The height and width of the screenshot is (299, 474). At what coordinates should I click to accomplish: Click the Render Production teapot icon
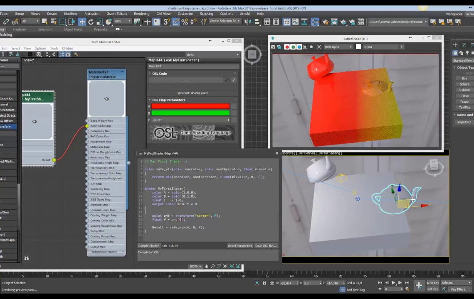(x=352, y=21)
